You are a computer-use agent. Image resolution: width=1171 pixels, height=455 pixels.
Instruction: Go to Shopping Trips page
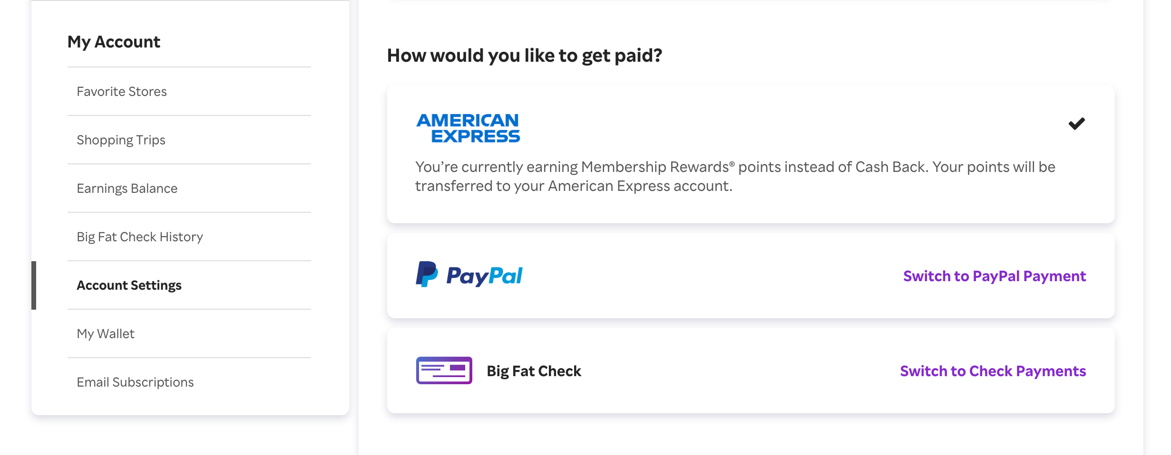coord(121,140)
